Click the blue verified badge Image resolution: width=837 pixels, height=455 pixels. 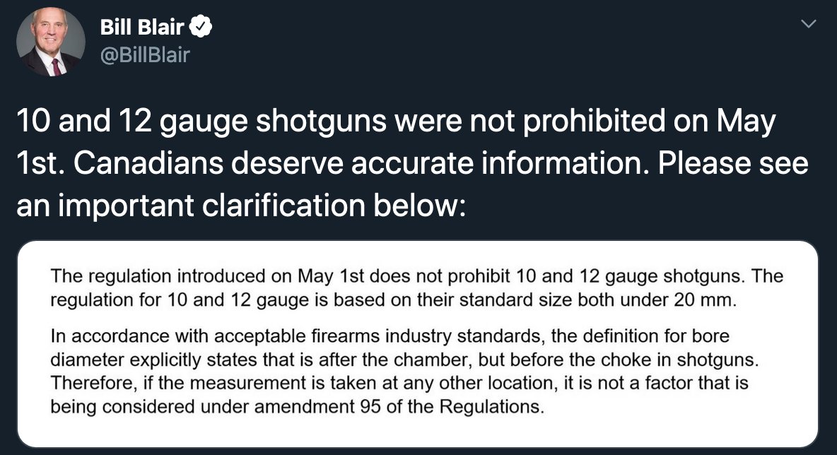point(201,27)
